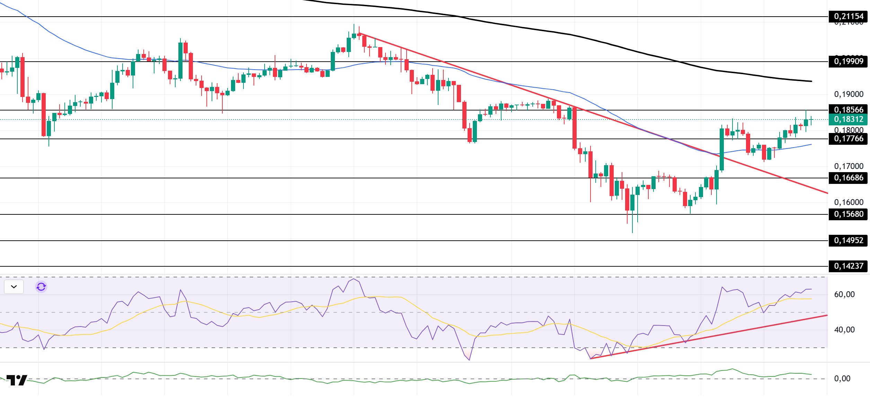The height and width of the screenshot is (400, 870).
Task: Click the 0,17766 price level label
Action: (848, 139)
